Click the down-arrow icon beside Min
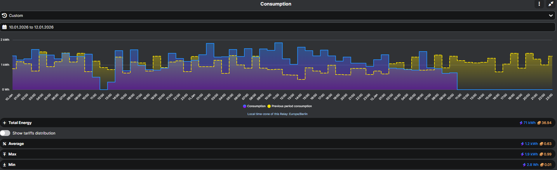The height and width of the screenshot is (170, 557). pos(4,165)
